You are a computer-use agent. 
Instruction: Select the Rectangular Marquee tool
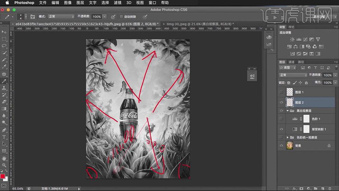[x=4, y=39]
